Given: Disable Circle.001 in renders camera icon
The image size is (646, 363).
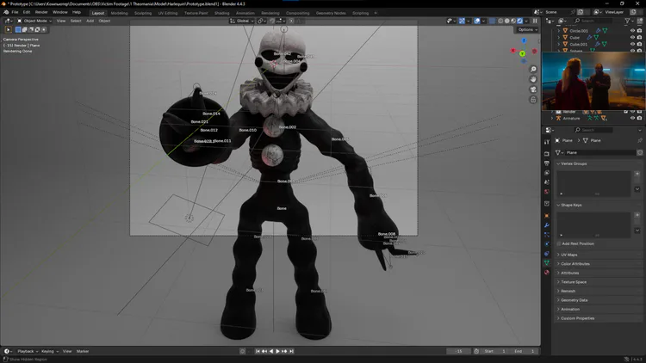Looking at the screenshot, I should [639, 31].
